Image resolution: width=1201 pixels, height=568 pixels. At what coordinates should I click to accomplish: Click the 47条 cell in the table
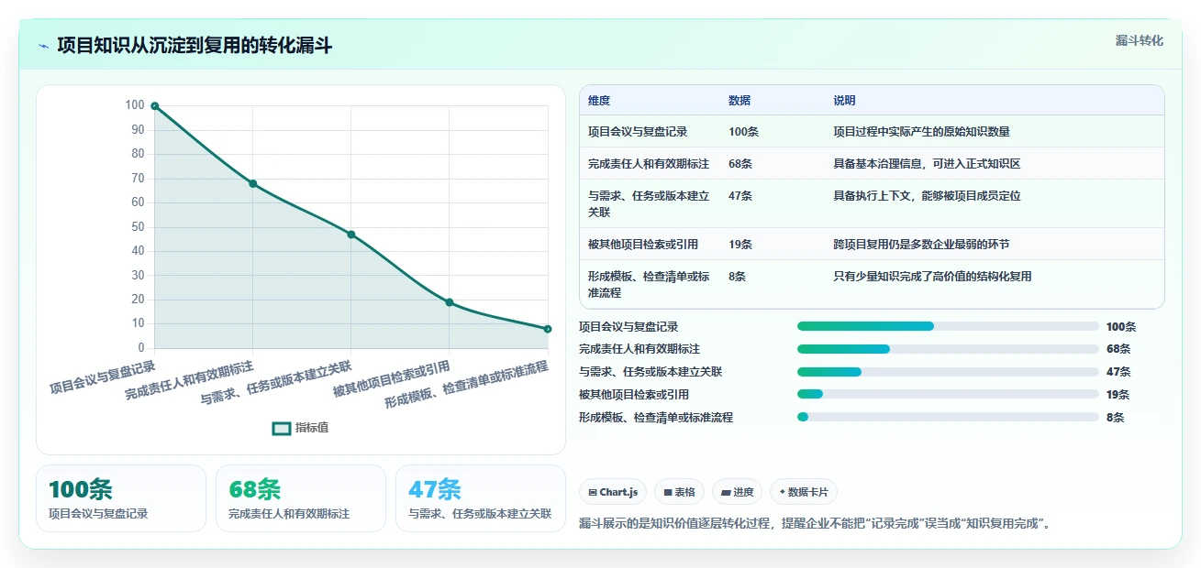point(740,196)
